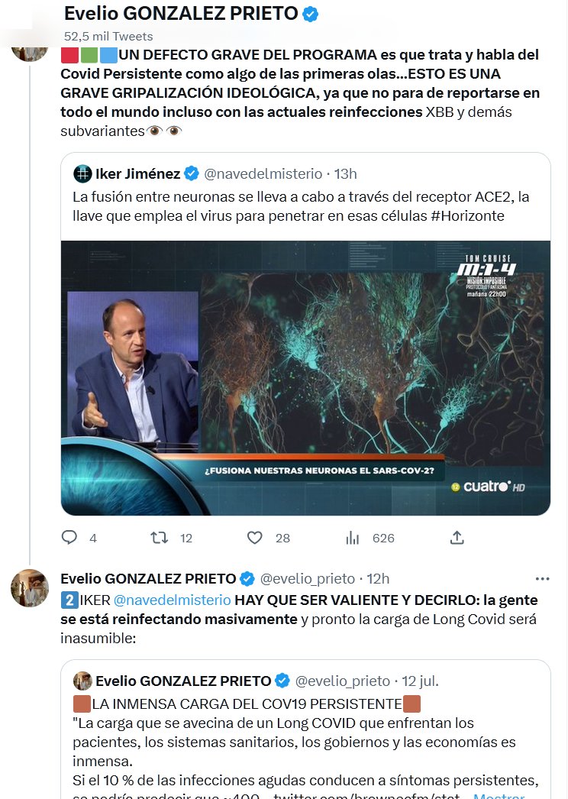Open the more options menu on the 12h tweet
Image resolution: width=568 pixels, height=799 pixels.
[x=542, y=578]
